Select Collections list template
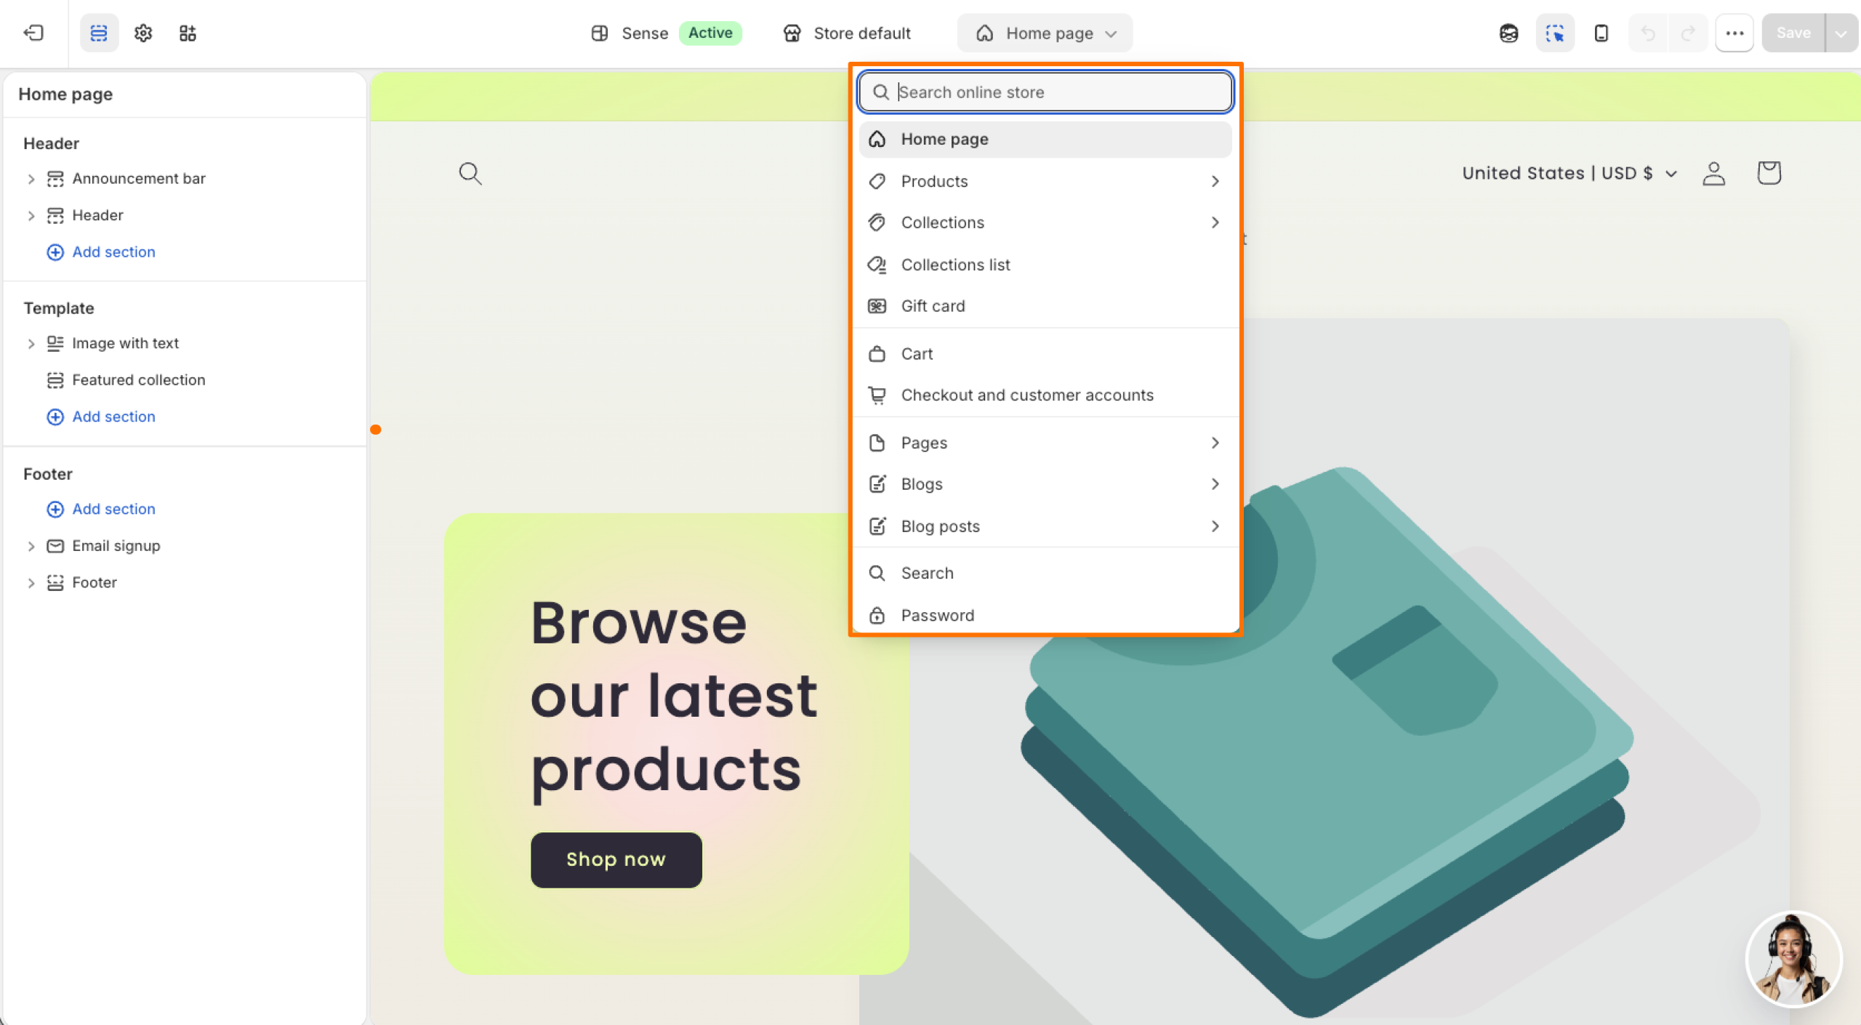 pyautogui.click(x=1045, y=265)
